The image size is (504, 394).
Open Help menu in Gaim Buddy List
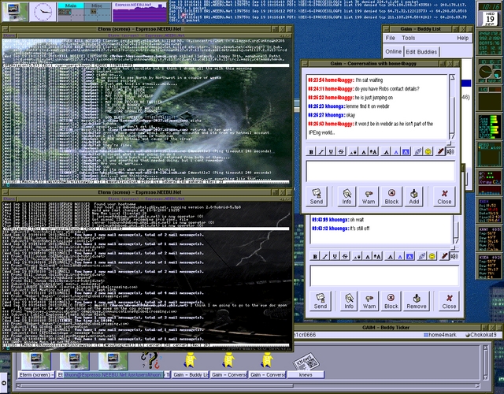tap(462, 38)
